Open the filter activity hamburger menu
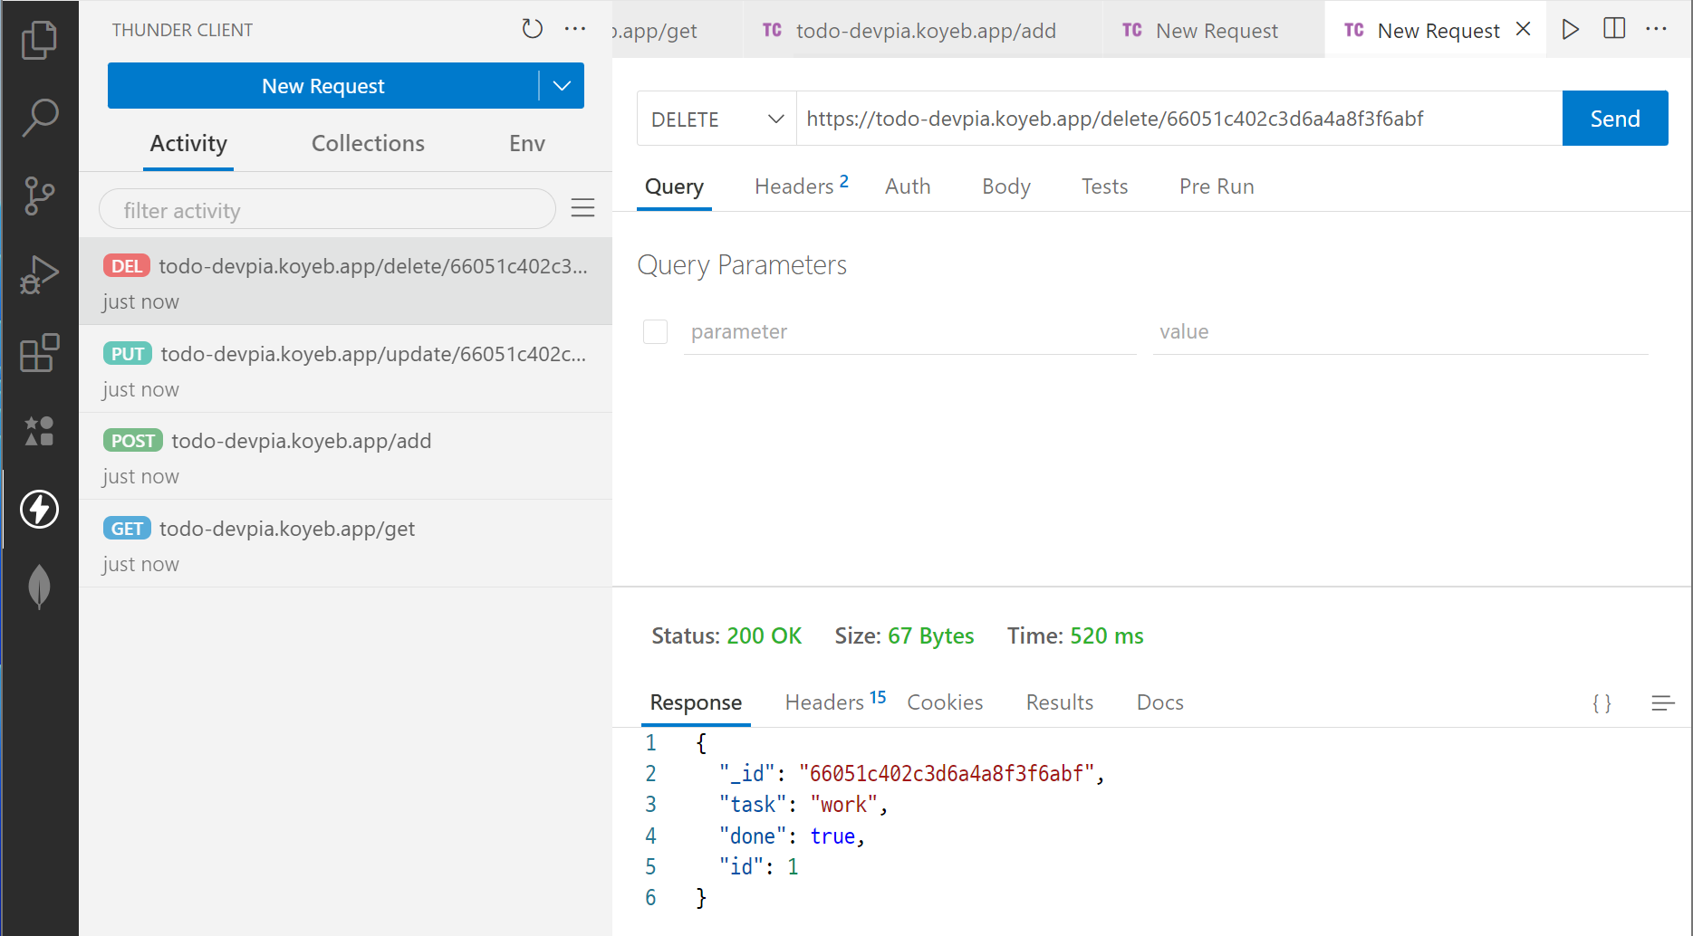1693x936 pixels. (x=582, y=209)
